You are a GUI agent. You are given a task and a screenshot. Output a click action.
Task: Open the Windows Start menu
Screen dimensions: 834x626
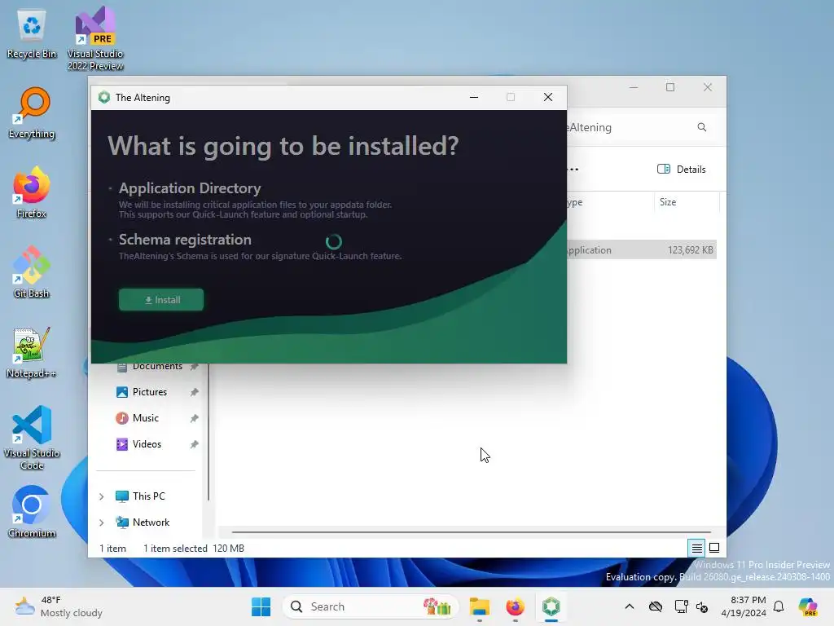[261, 606]
